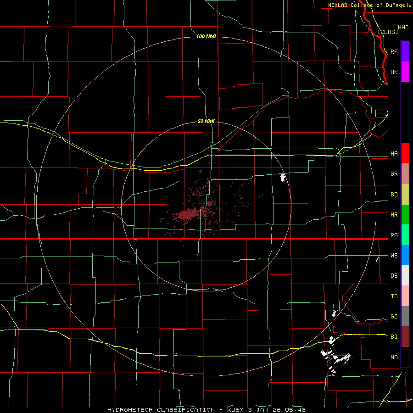Click the RF purple color swatch
Screen dimensions: 413x413
click(x=405, y=51)
